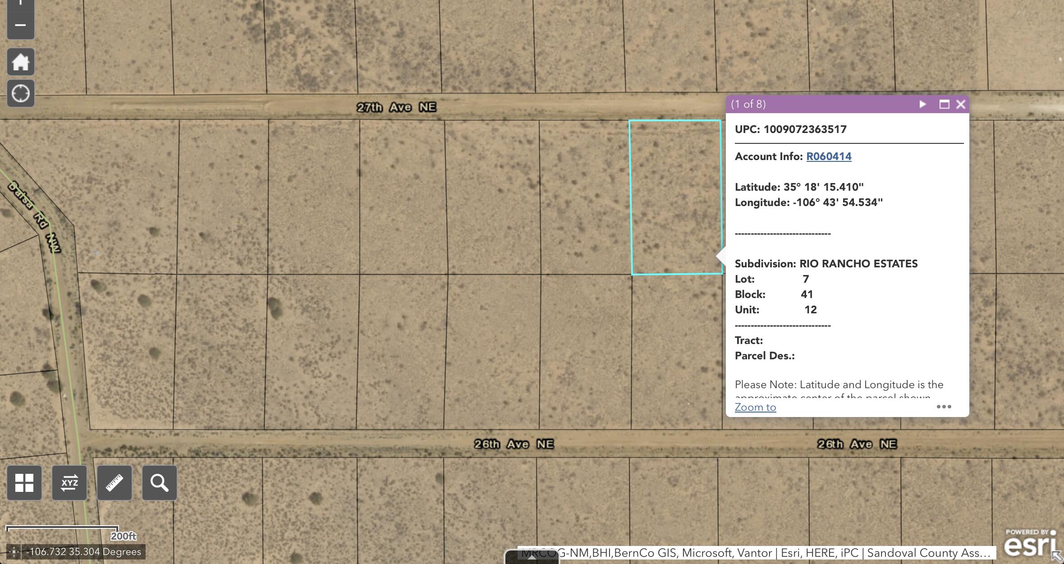Screen dimensions: 1064x564
Task: Click the Zoom to link
Action: pyautogui.click(x=755, y=407)
